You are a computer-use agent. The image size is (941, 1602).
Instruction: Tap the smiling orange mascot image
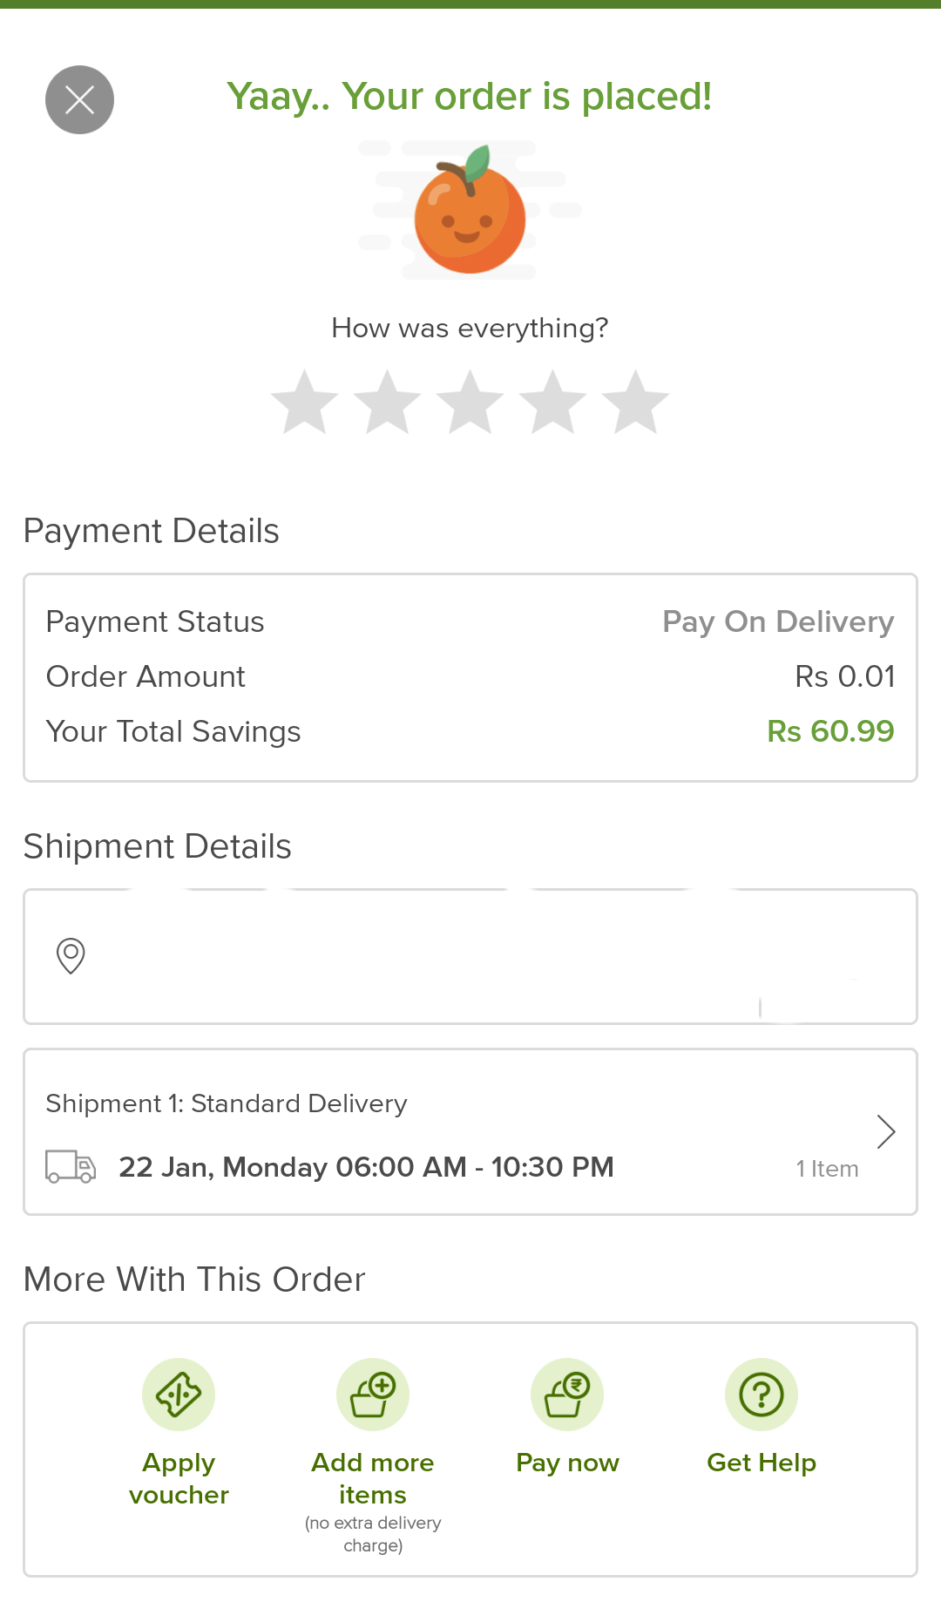point(470,212)
